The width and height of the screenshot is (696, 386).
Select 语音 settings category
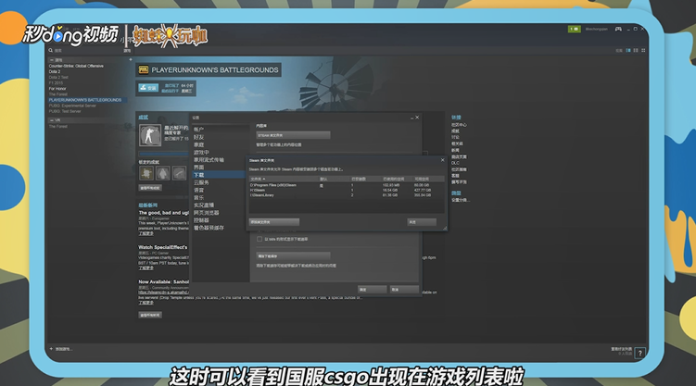point(198,190)
